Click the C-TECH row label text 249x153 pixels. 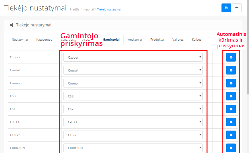(15, 122)
